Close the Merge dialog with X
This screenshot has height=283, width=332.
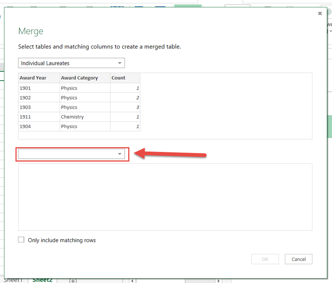click(x=320, y=14)
